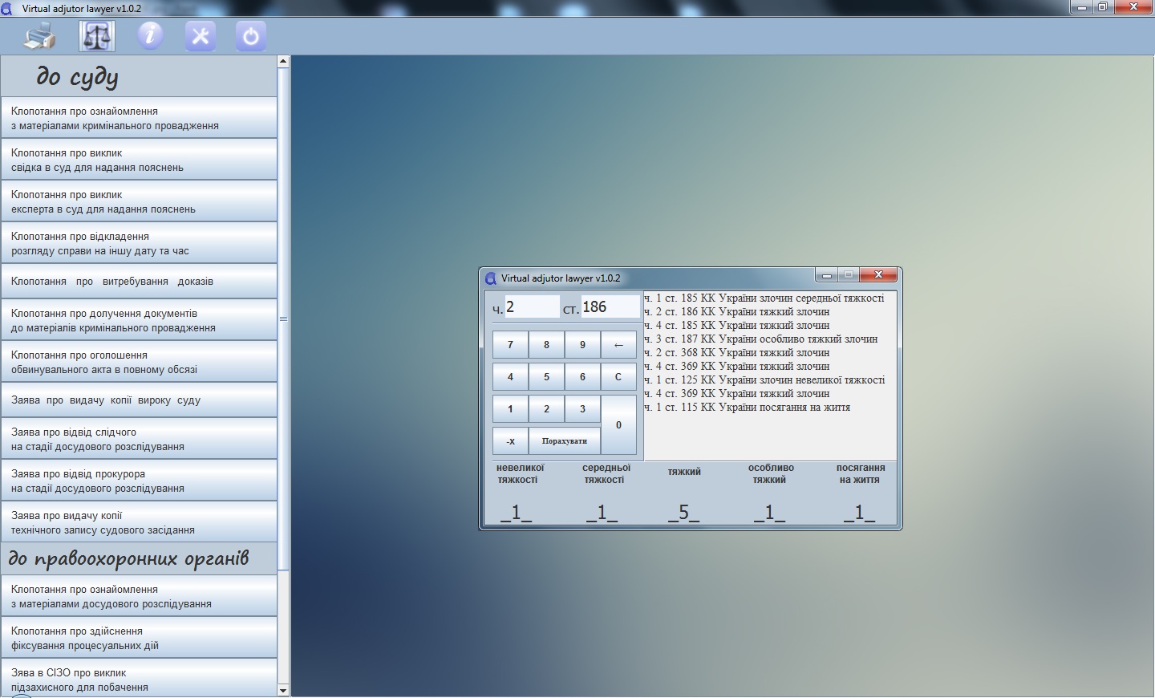Open Клопотання про виклик свідка в суд
1155x698 pixels.
139,160
